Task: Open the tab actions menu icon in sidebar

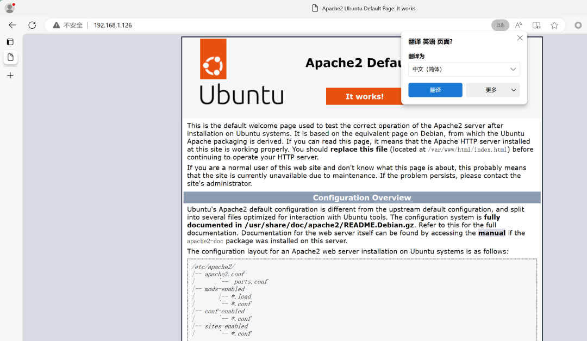Action: pyautogui.click(x=10, y=42)
